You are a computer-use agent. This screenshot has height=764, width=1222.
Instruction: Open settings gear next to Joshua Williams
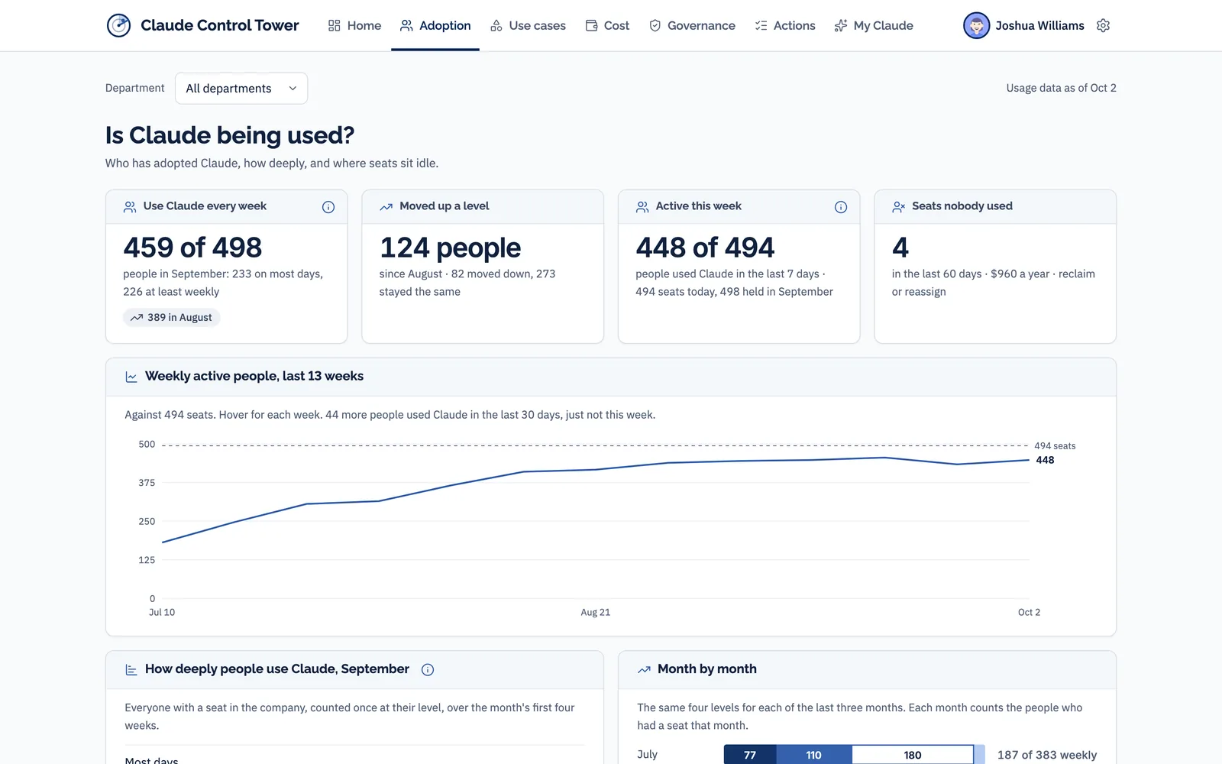pyautogui.click(x=1103, y=25)
